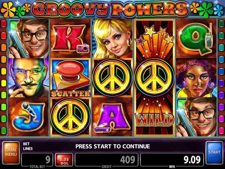Click the red Scatter button symbol
This screenshot has height=169, width=225.
tap(71, 78)
